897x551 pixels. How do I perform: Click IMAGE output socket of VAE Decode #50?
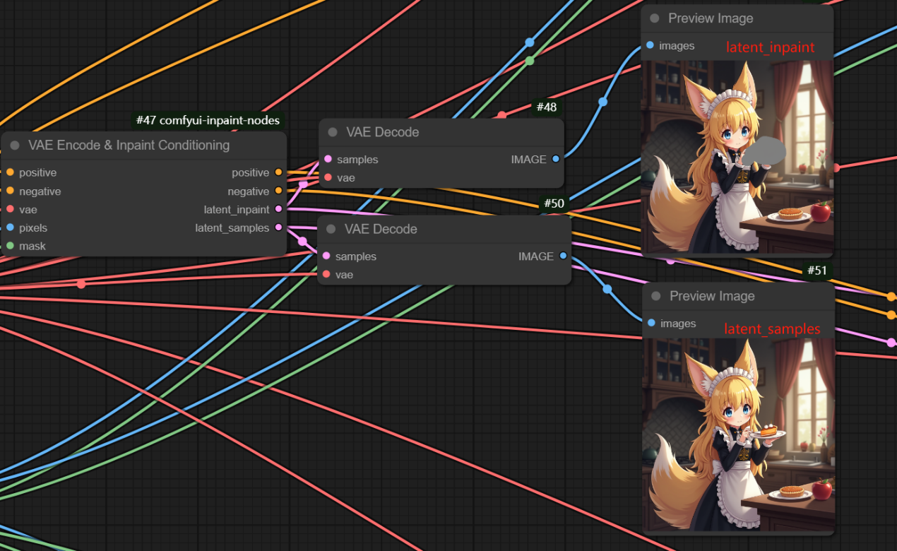tap(563, 256)
